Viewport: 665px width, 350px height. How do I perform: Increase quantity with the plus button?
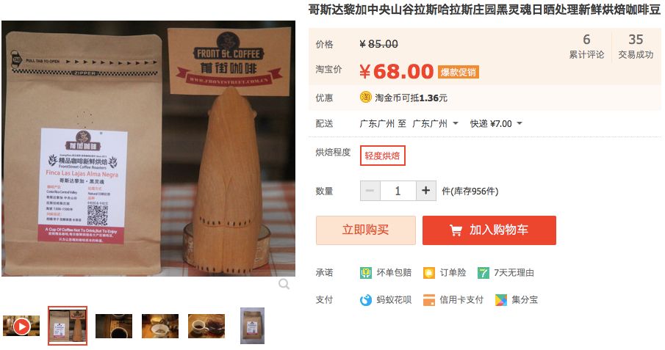[425, 191]
